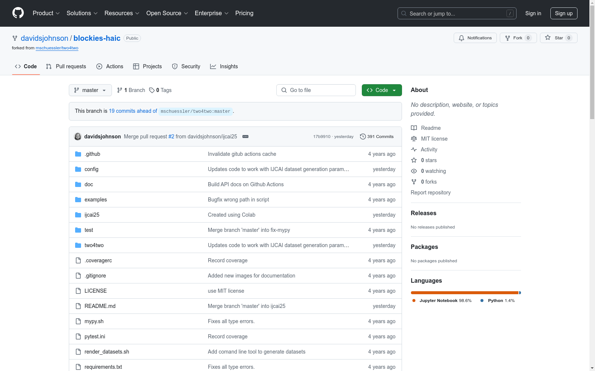The image size is (595, 371).
Task: Open the Resources menu
Action: click(x=122, y=13)
